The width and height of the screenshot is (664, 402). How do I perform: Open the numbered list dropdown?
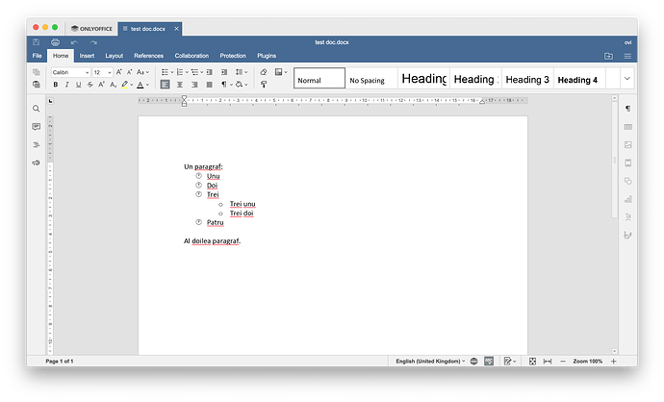pyautogui.click(x=187, y=72)
